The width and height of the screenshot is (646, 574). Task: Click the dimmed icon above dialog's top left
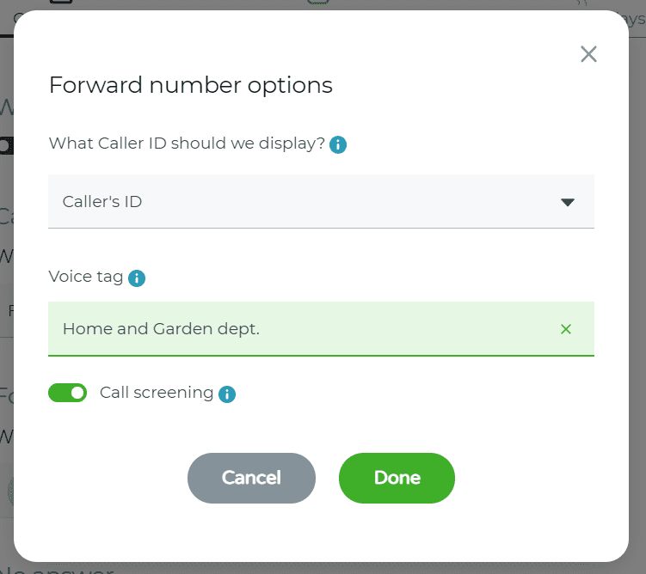(60, 3)
